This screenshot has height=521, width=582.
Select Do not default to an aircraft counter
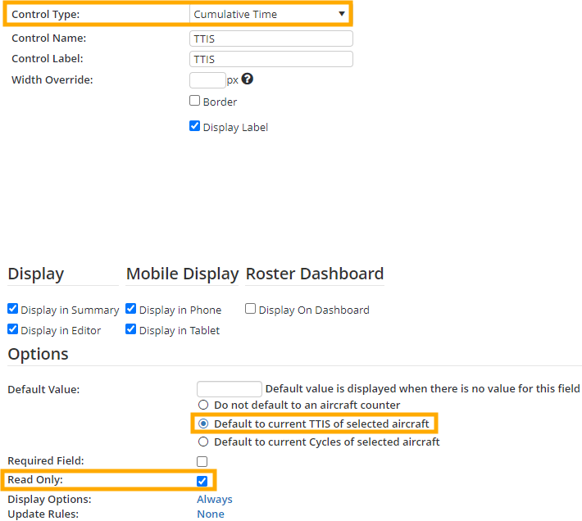coord(203,405)
